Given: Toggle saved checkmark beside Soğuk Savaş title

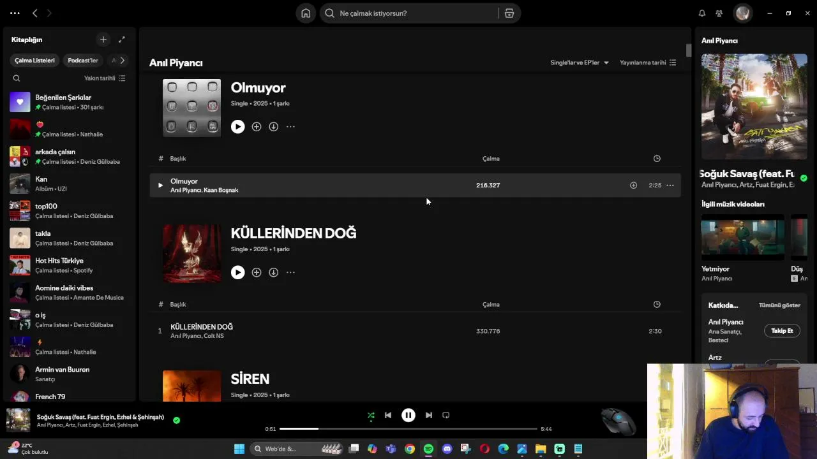Looking at the screenshot, I should 804,178.
